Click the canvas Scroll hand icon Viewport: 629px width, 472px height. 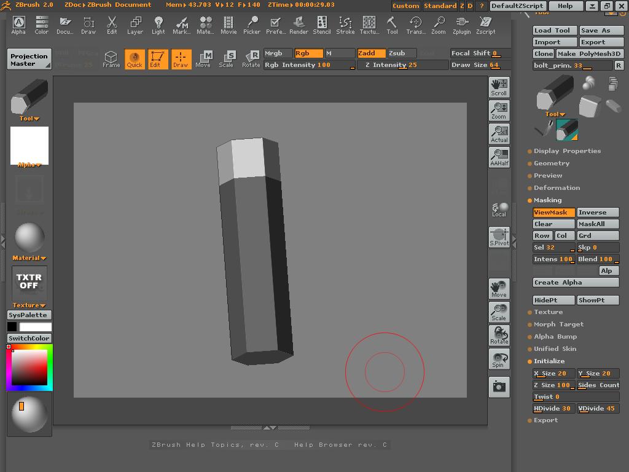(x=499, y=87)
